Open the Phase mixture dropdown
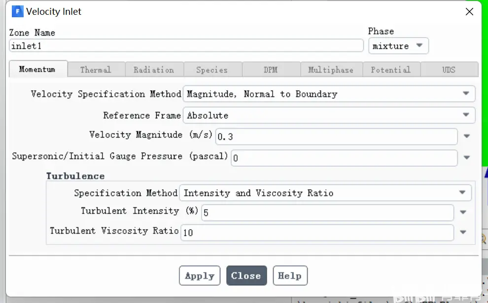This screenshot has width=488, height=303. point(398,46)
